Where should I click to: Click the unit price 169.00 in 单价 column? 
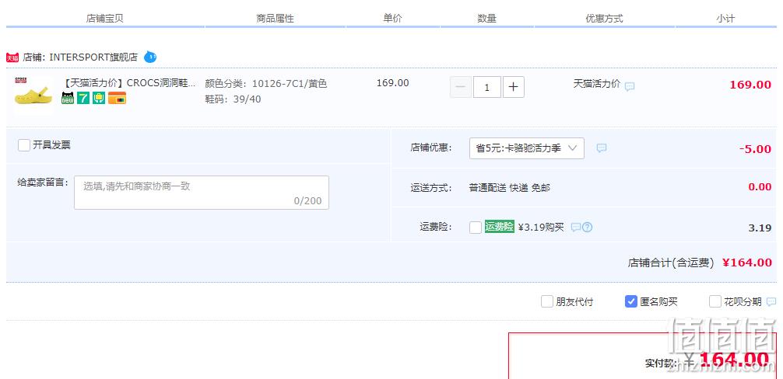click(x=392, y=82)
